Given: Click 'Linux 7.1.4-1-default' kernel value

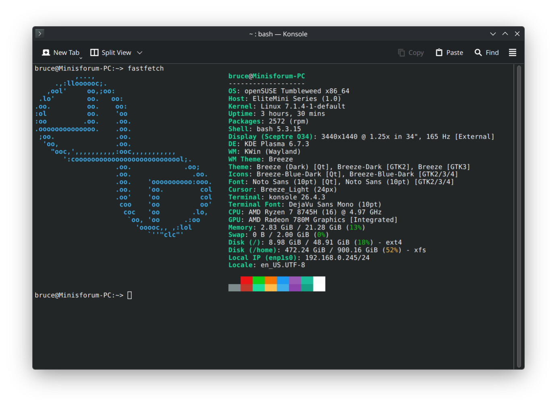Looking at the screenshot, I should coord(303,106).
